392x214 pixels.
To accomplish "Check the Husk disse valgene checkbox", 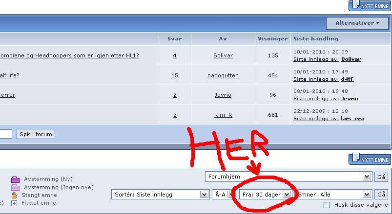I will [x=327, y=205].
